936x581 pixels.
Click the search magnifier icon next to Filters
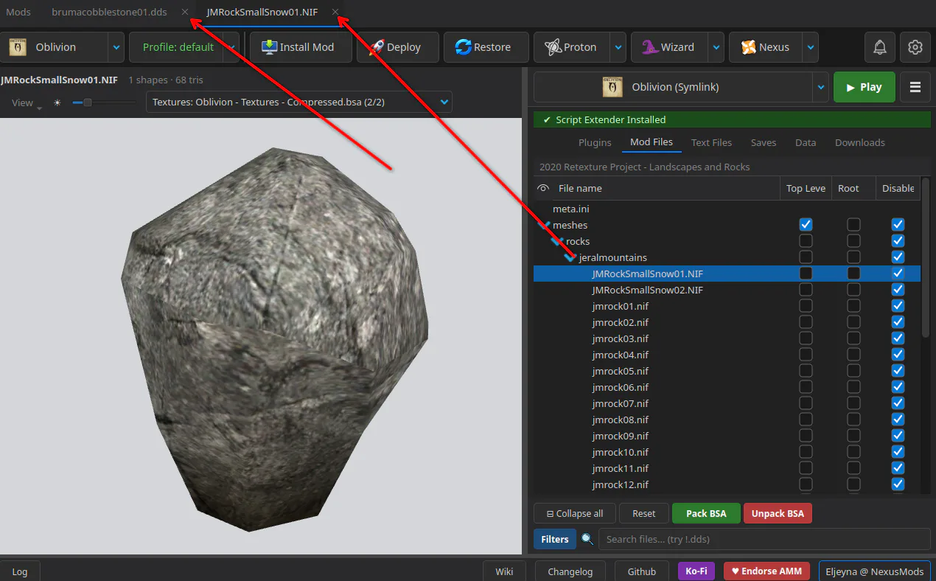click(x=587, y=539)
